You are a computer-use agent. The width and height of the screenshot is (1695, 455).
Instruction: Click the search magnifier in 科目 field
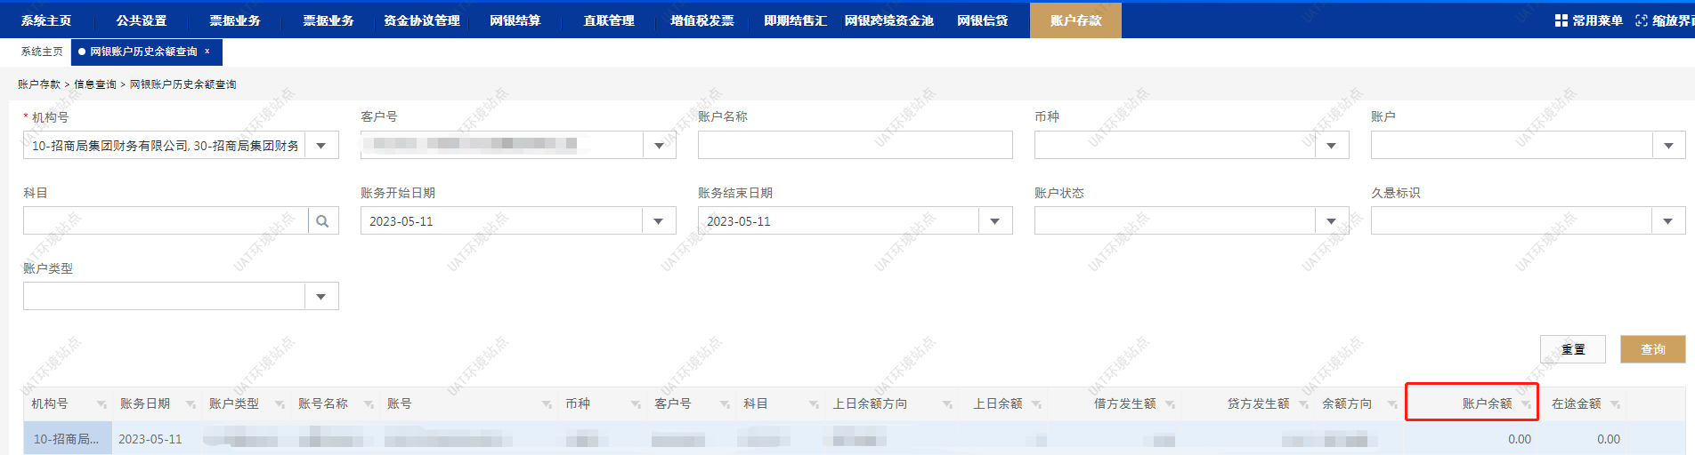click(x=322, y=221)
